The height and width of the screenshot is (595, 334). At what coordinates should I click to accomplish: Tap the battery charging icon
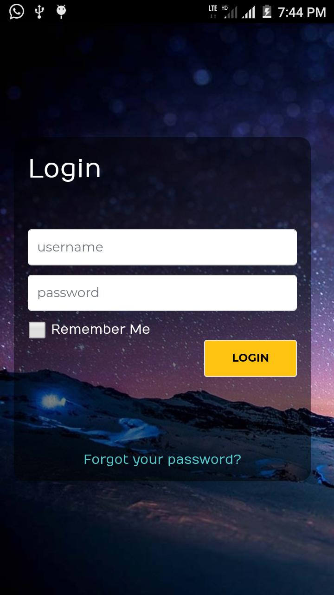click(267, 12)
